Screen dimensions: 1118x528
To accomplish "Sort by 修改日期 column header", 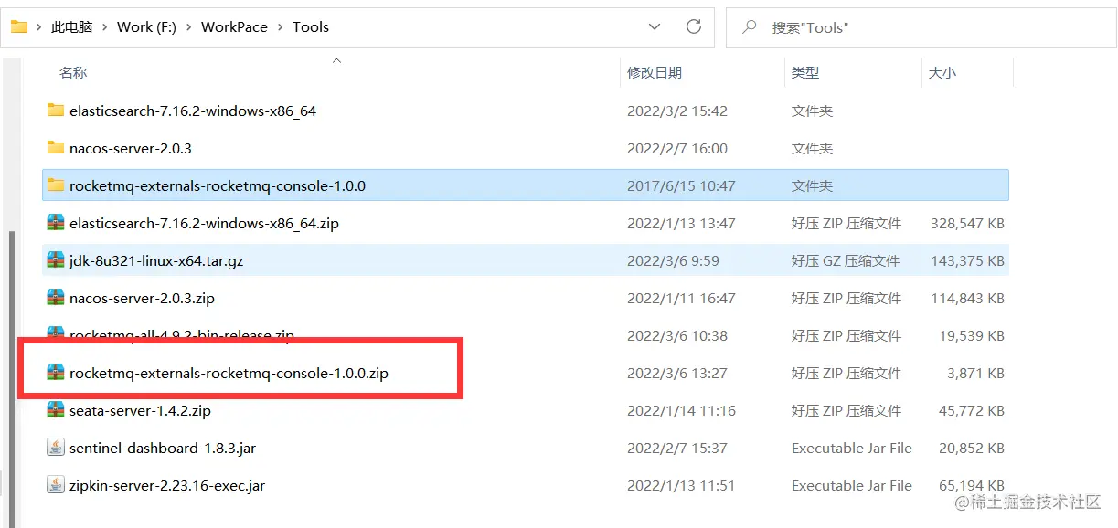I will (655, 72).
